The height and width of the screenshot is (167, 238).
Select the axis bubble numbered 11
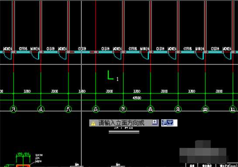(233, 109)
